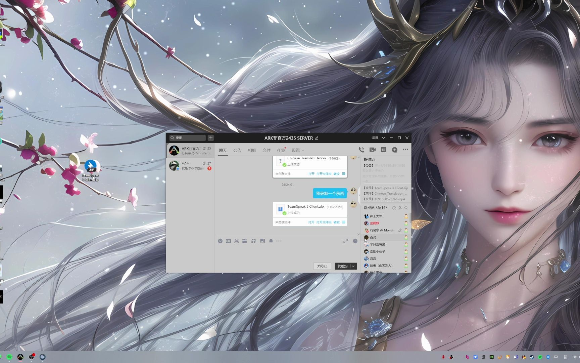
Task: Click 打开文件夹 for TeamSpeak 3 Client.zip
Action: [324, 222]
